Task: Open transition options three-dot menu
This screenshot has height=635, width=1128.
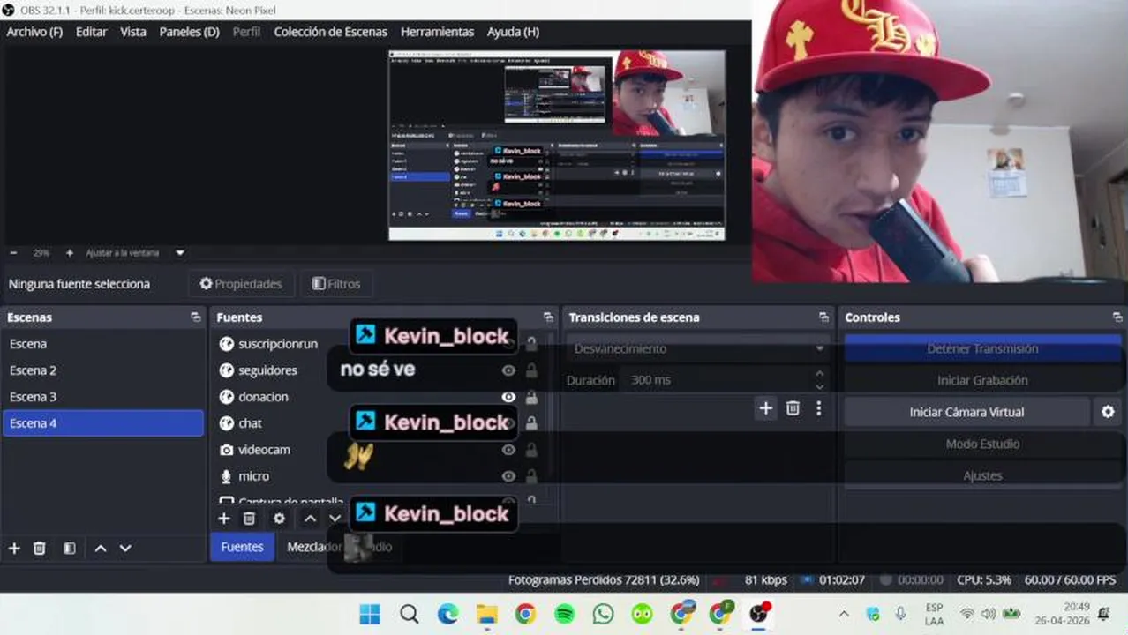Action: (819, 407)
